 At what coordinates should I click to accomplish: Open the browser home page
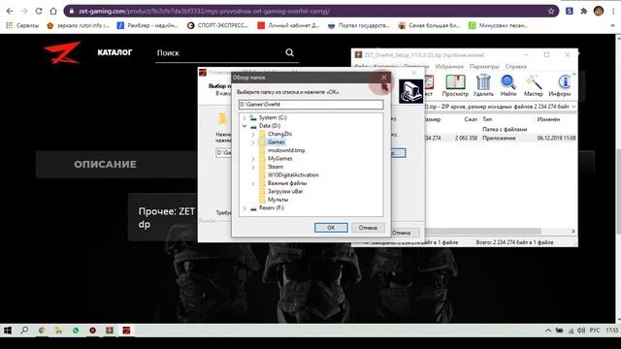coord(53,11)
